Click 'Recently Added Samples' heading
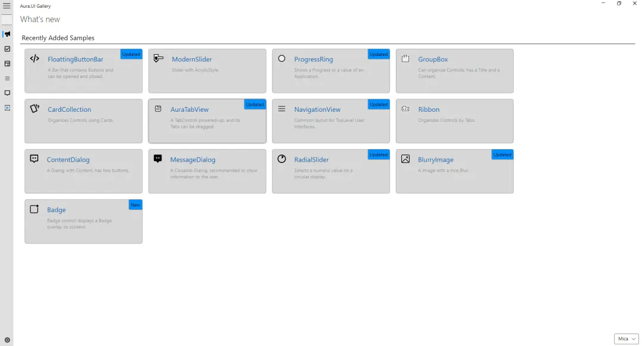The width and height of the screenshot is (642, 346). 58,37
